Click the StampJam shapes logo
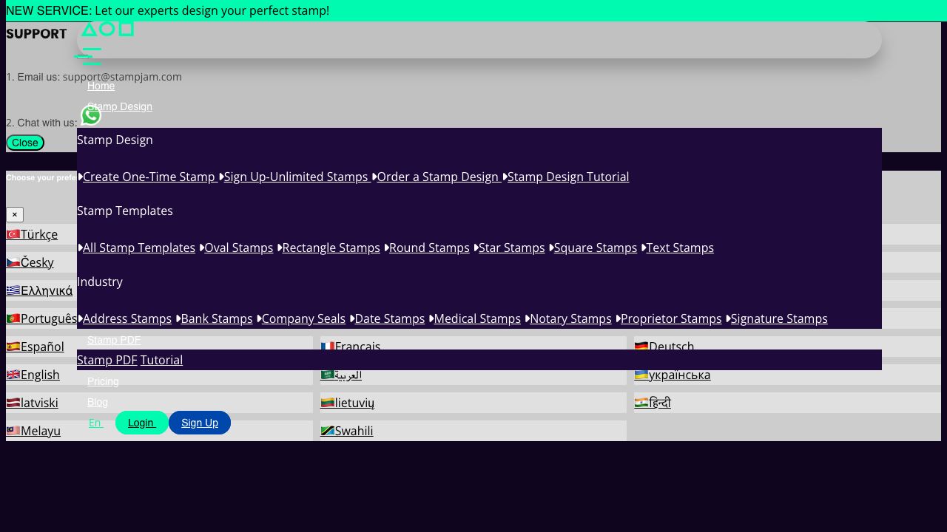The image size is (947, 532). tap(107, 30)
